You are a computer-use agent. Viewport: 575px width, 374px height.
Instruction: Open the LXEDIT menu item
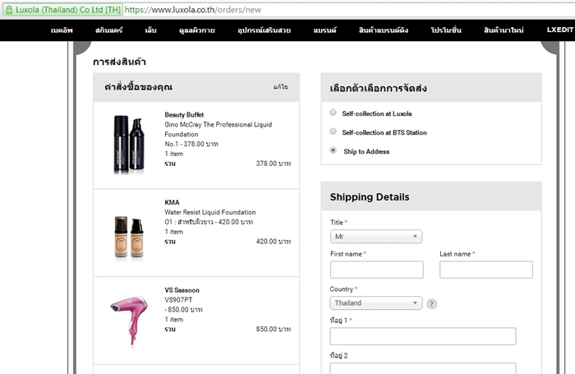[x=560, y=30]
